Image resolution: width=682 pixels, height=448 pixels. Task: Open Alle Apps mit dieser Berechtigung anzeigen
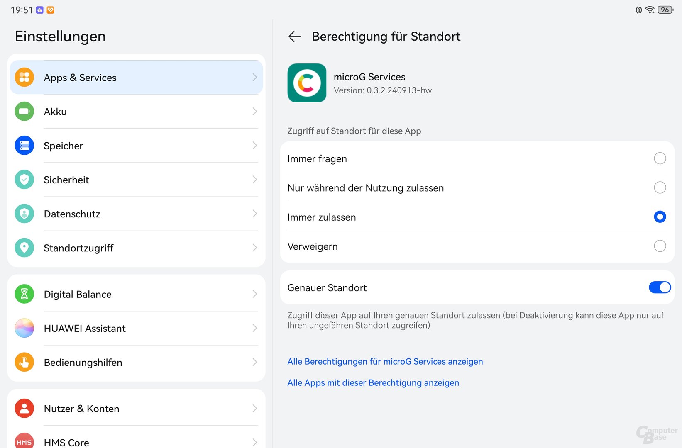[373, 382]
